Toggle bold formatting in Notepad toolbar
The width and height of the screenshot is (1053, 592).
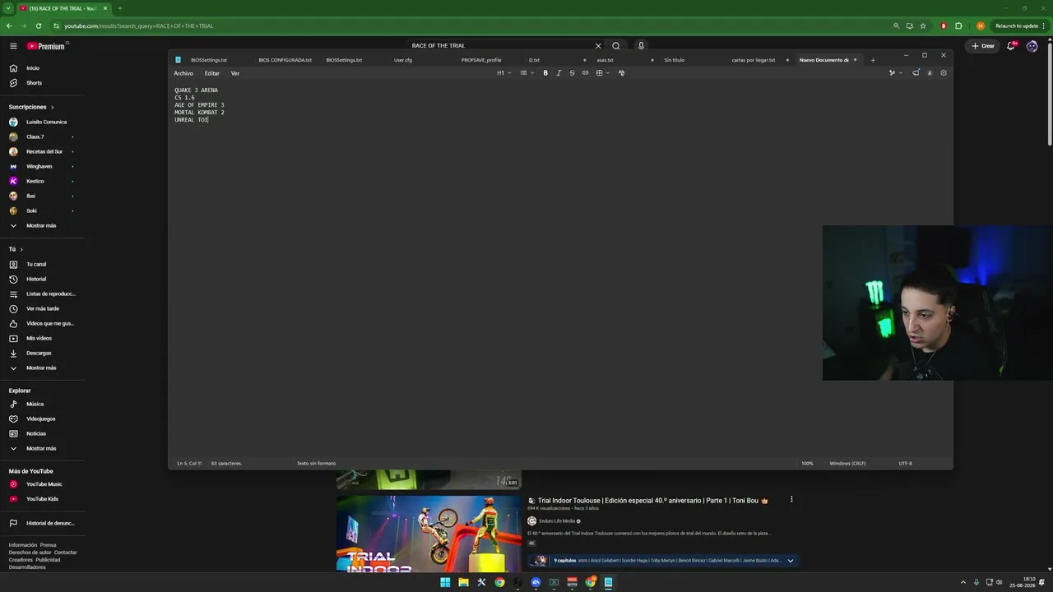(545, 73)
